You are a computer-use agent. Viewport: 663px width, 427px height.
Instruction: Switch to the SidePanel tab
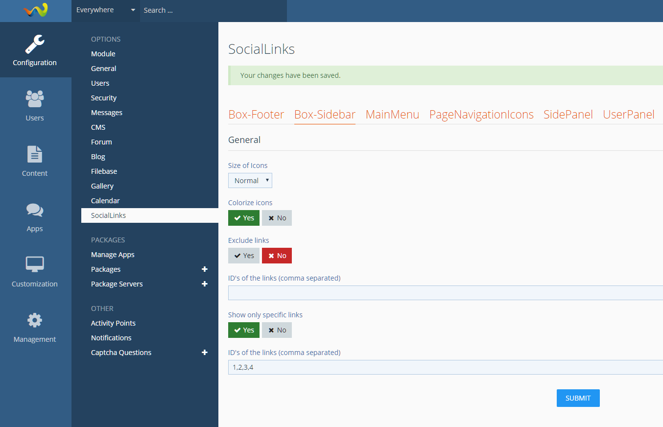coord(568,115)
